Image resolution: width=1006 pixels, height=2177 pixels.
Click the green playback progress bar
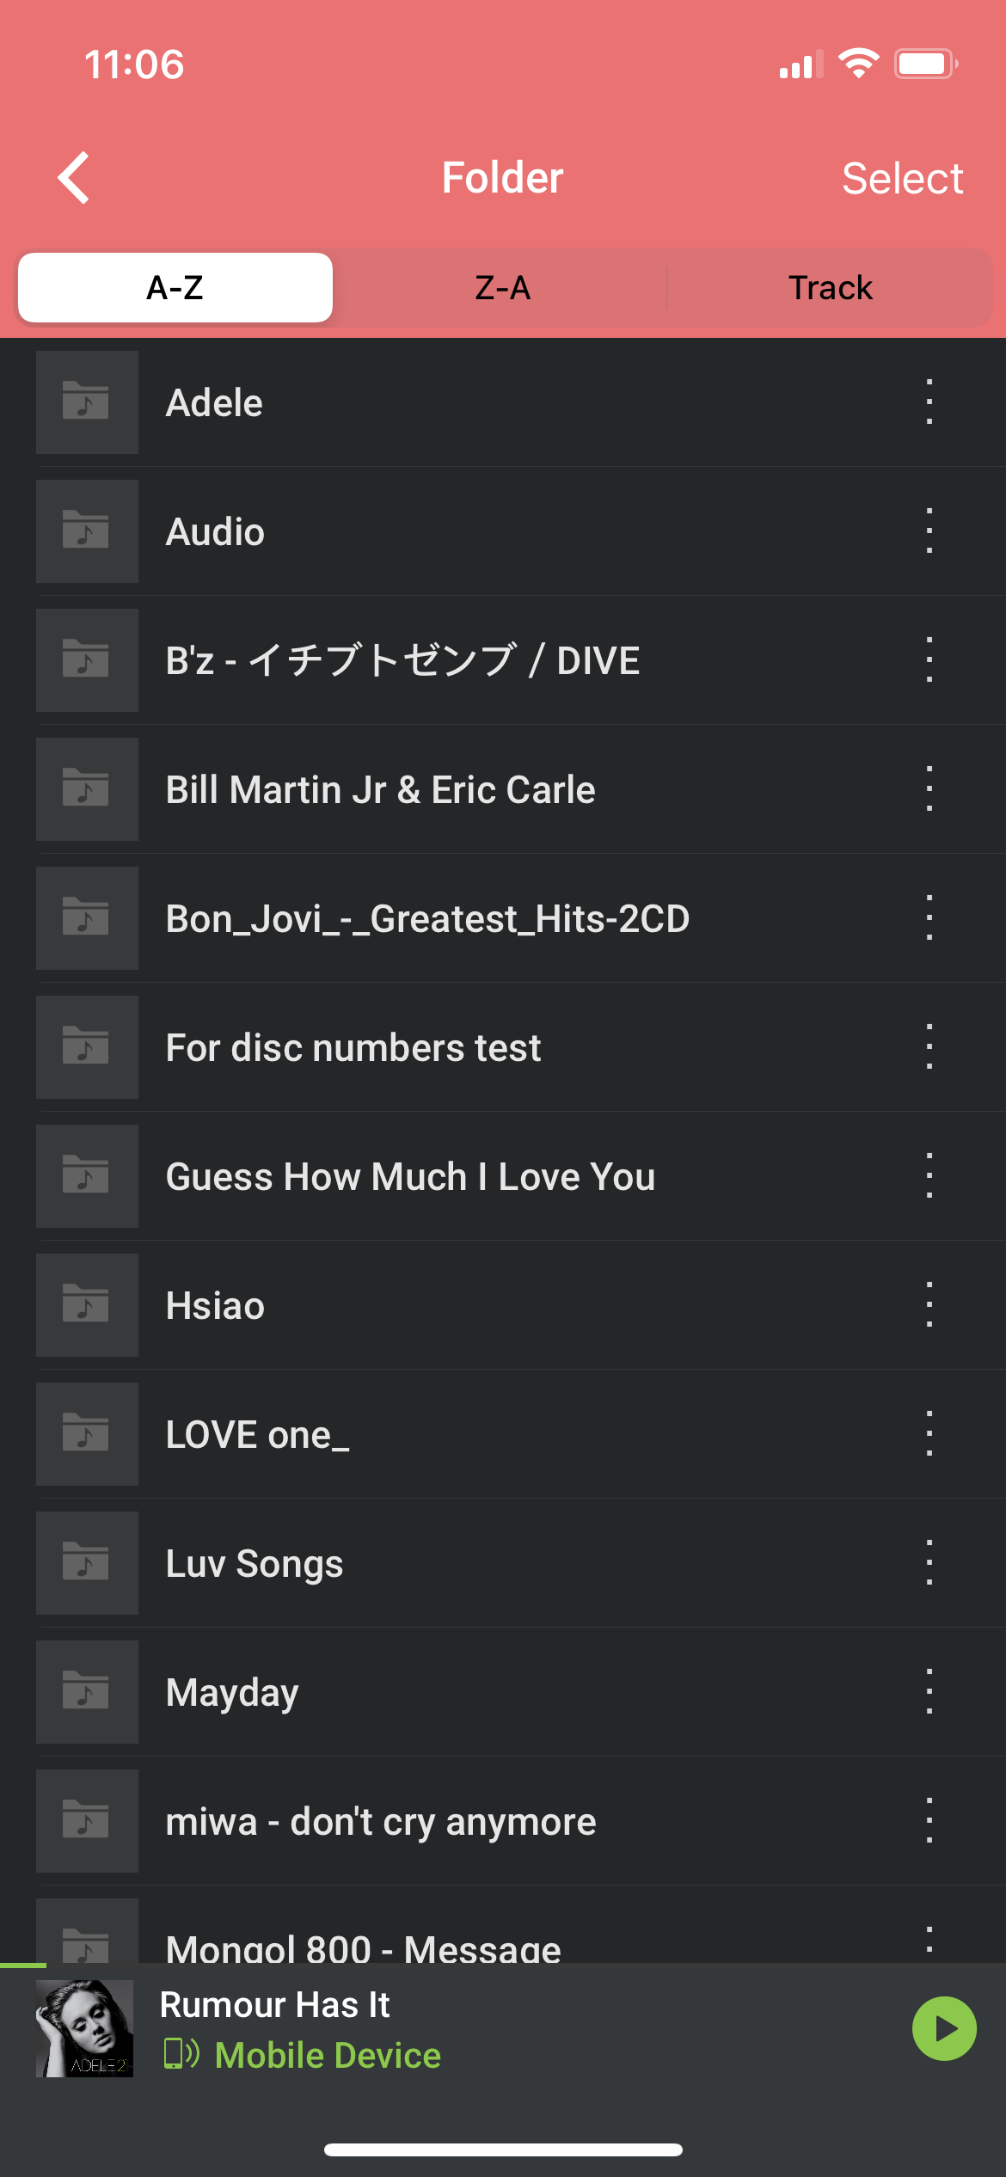coord(23,1965)
